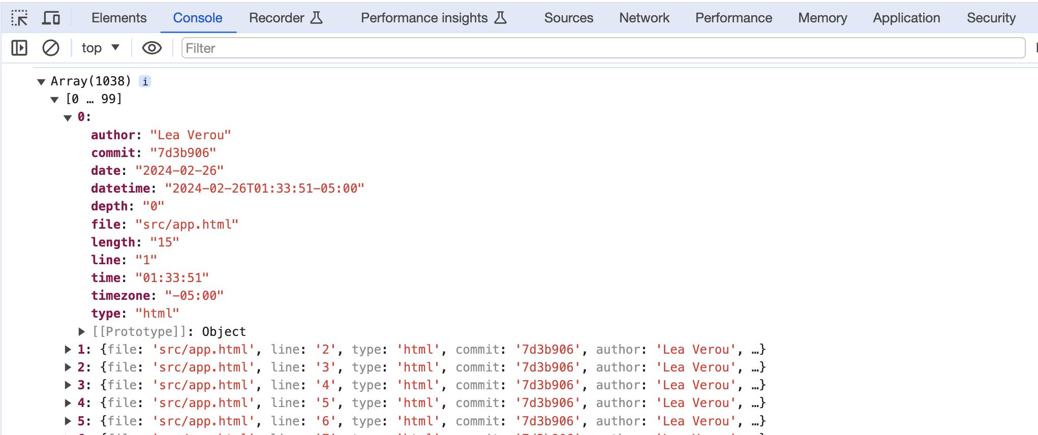Screen dimensions: 1038x435
Task: Click the Performance insights flask icon
Action: tap(501, 18)
